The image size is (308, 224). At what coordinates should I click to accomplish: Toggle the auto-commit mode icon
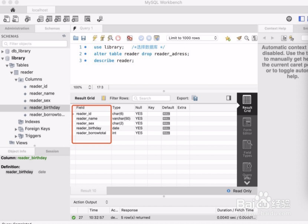pos(157,38)
